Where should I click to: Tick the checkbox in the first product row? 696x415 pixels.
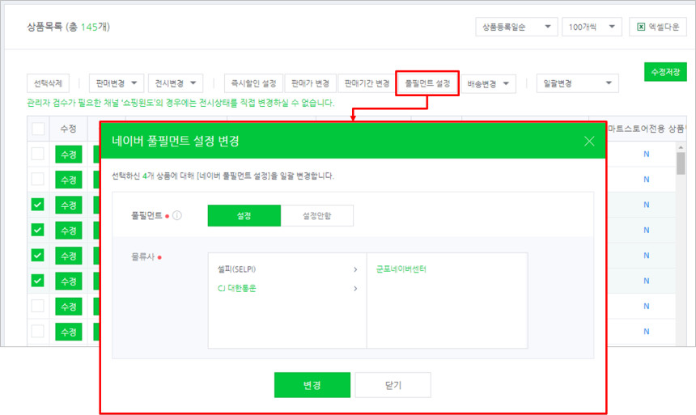(x=38, y=154)
